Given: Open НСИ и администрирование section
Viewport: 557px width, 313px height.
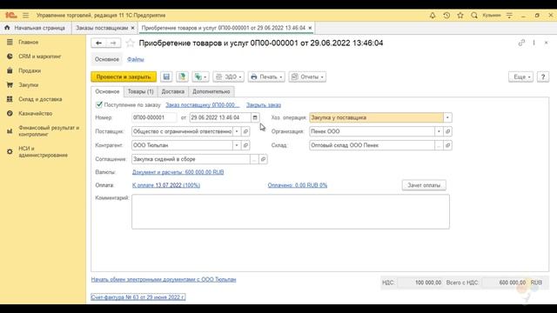Looking at the screenshot, I should pos(43,152).
